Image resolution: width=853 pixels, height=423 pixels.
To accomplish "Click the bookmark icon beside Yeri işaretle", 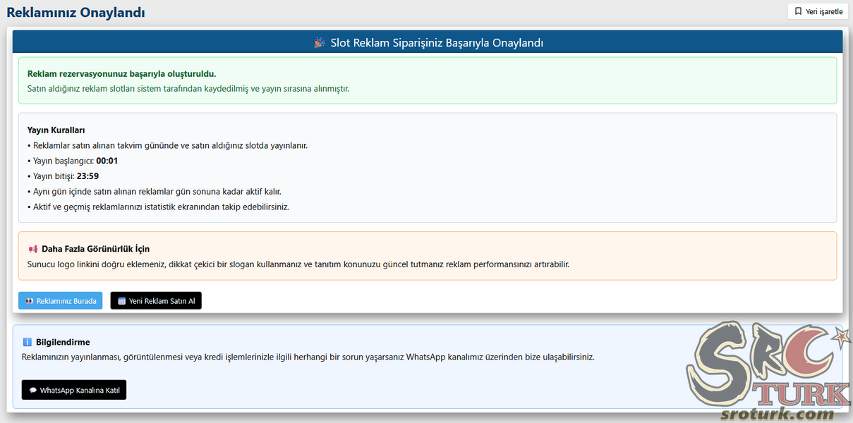I will pos(798,11).
